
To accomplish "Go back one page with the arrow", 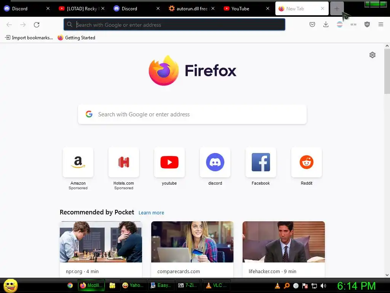I will 9,25.
